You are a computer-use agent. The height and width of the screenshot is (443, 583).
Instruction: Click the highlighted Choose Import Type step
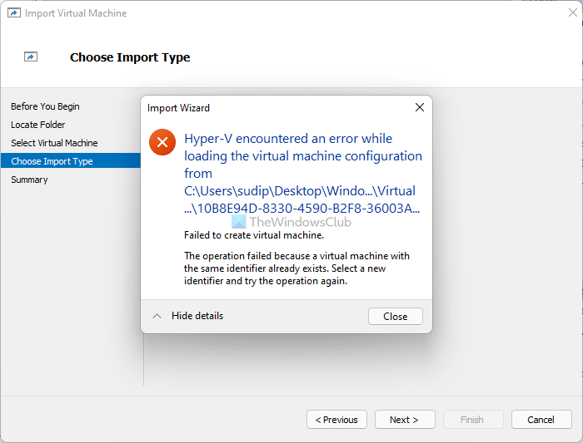(x=52, y=161)
